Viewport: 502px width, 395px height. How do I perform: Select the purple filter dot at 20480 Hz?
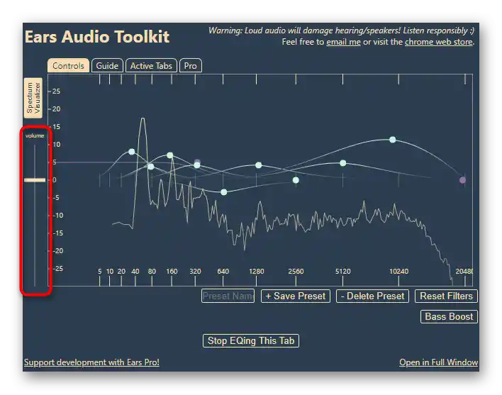tap(462, 180)
